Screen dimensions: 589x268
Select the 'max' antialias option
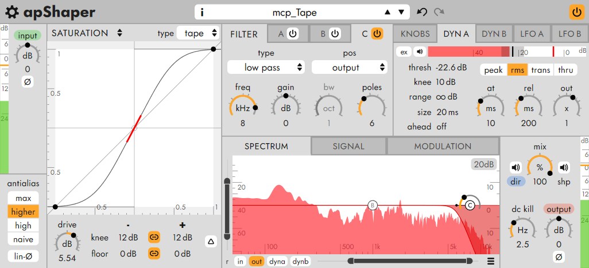tap(24, 198)
